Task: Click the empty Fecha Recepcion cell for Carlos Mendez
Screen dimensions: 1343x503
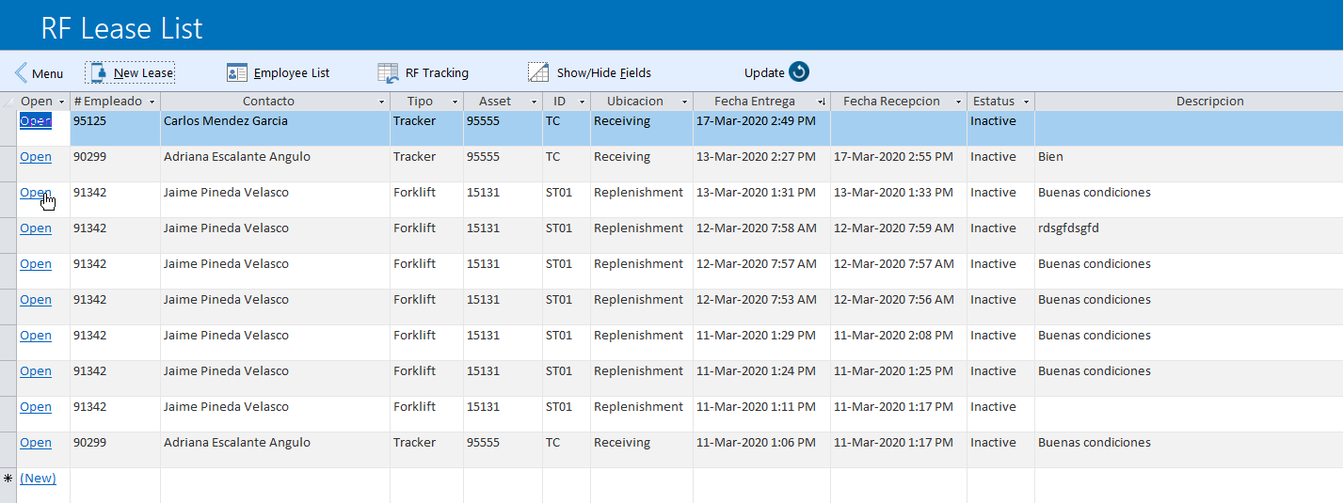Action: (x=898, y=128)
